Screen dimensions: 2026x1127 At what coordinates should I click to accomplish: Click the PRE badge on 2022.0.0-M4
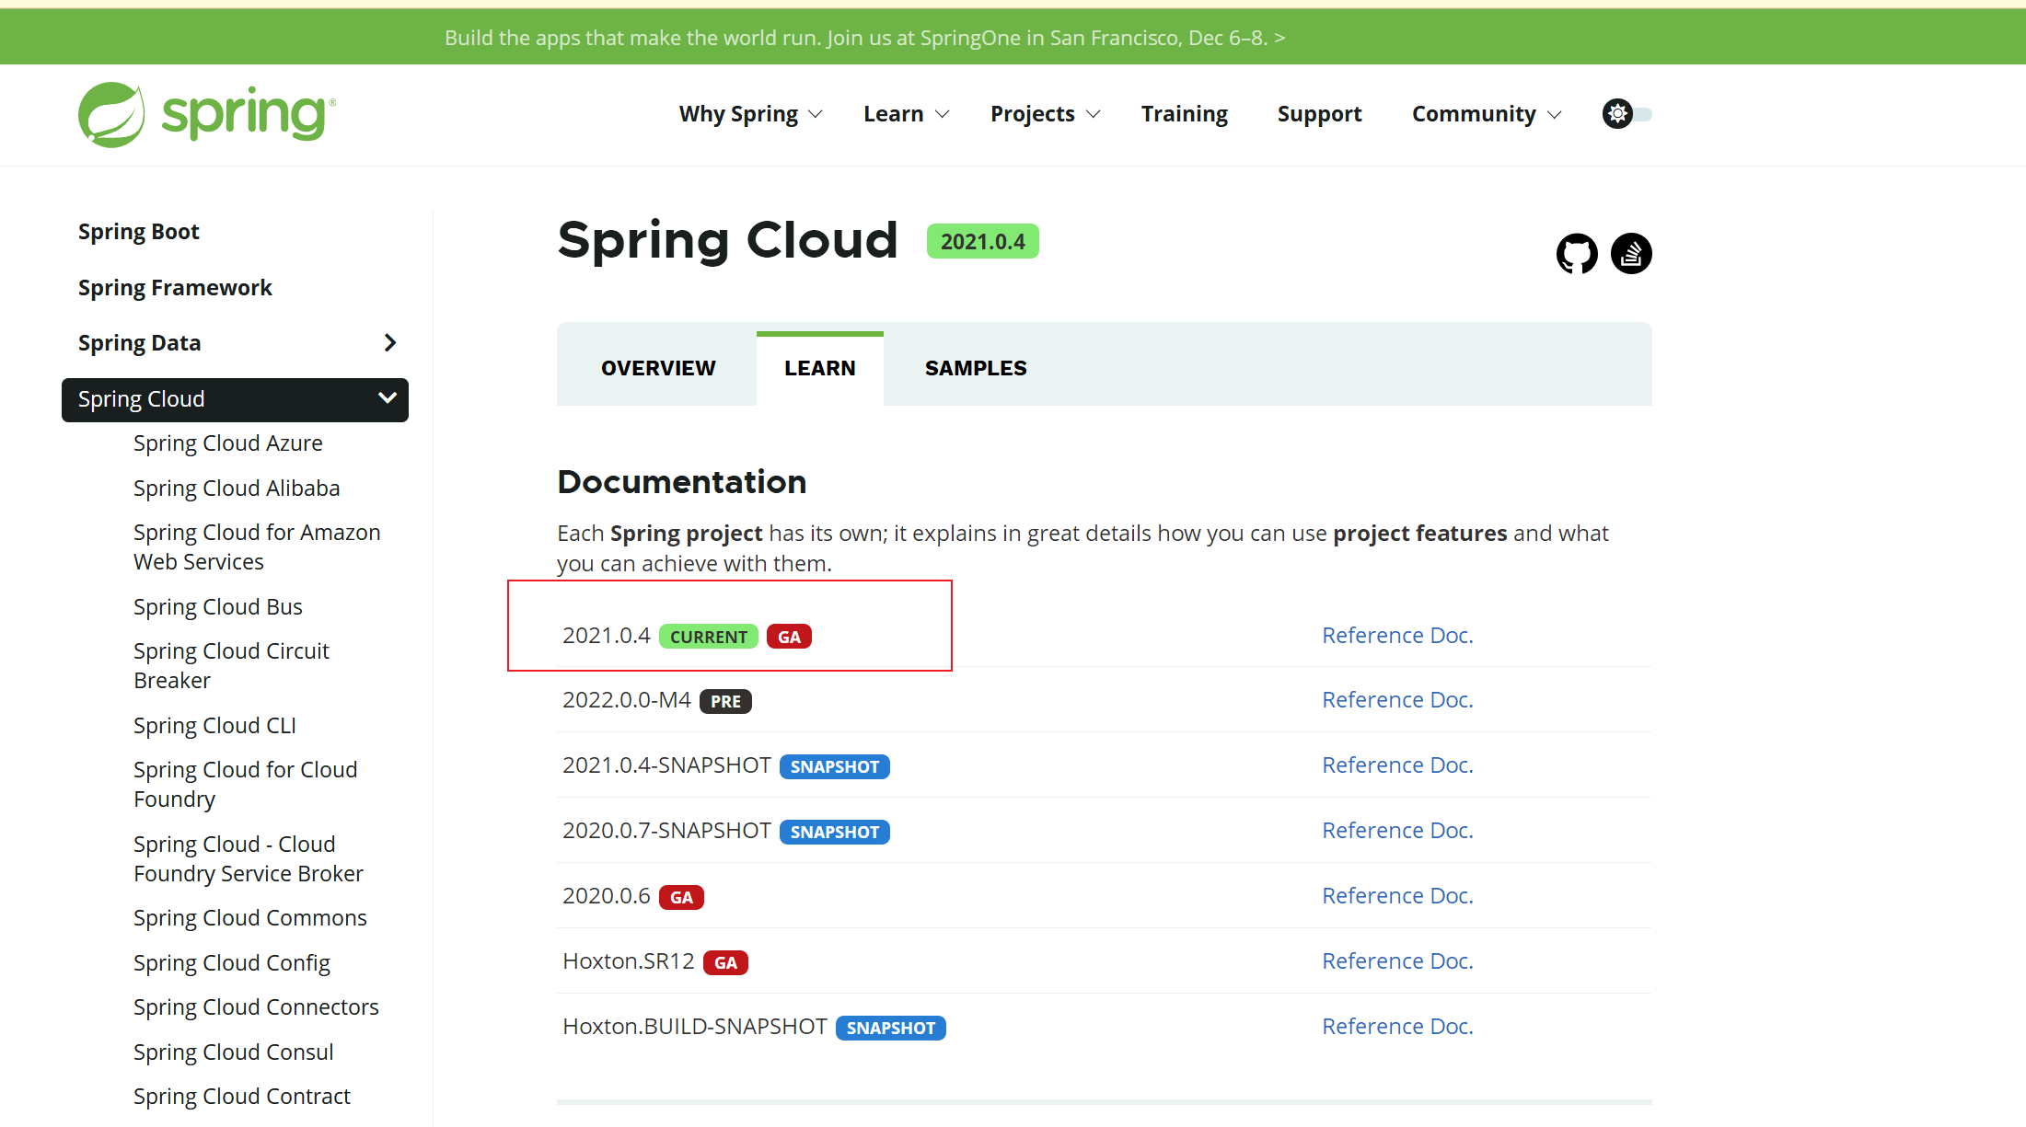725,701
